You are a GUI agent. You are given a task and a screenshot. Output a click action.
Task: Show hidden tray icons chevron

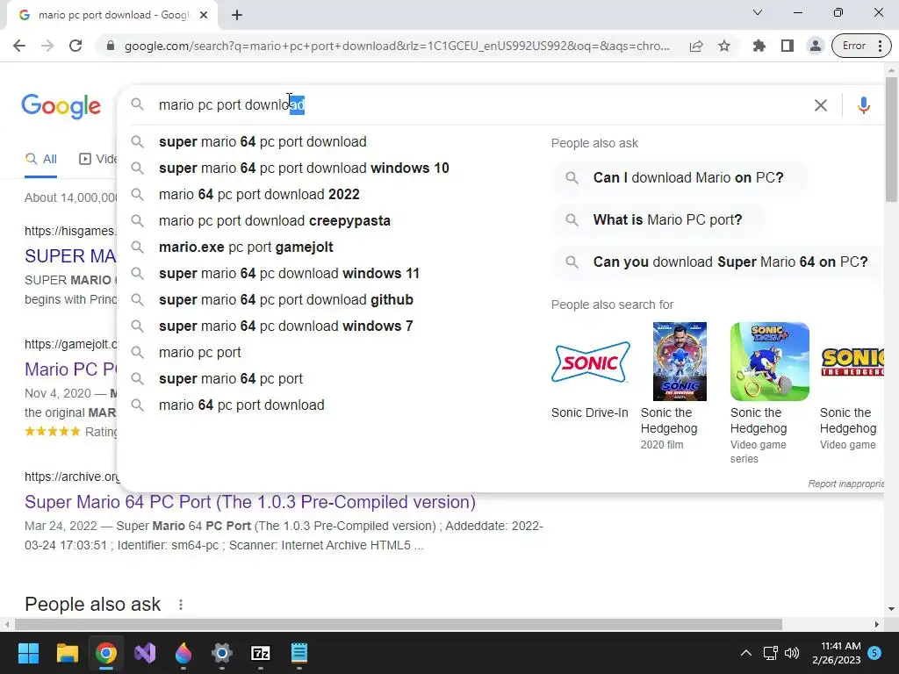point(746,653)
